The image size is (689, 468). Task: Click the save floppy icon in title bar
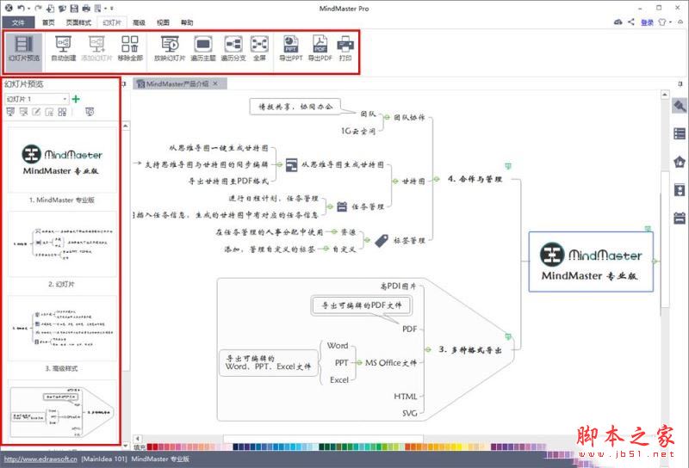click(x=74, y=8)
